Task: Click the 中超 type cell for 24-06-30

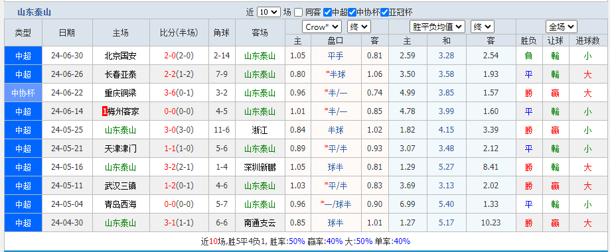Action: click(23, 56)
